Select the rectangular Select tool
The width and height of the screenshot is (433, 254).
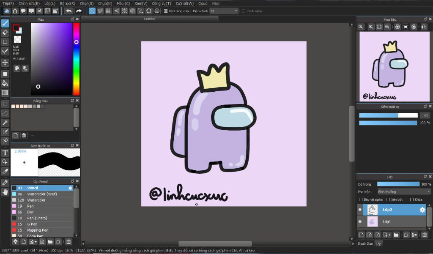[x=5, y=104]
